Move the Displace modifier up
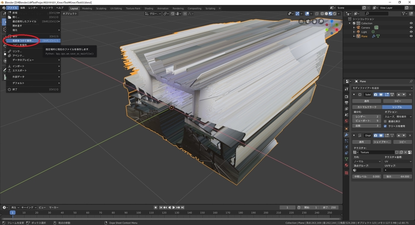This screenshot has height=225, width=415. coord(399,135)
